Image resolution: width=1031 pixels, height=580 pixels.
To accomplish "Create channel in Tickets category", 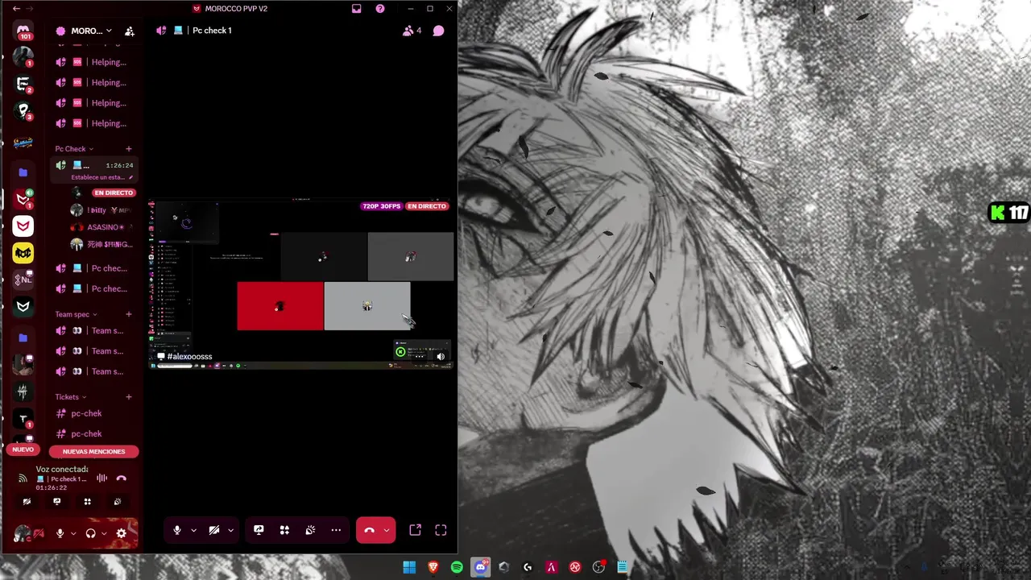I will tap(128, 396).
